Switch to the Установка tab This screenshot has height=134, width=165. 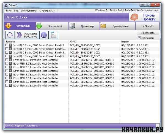[20, 26]
